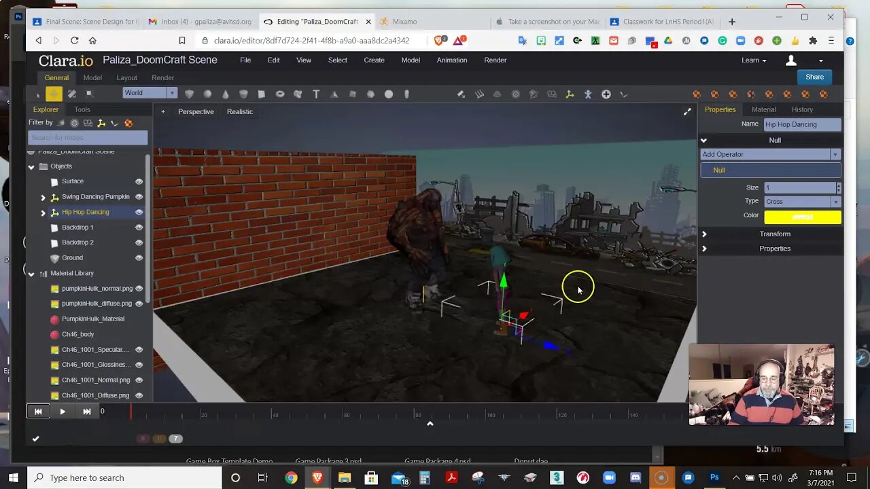This screenshot has height=489, width=870.
Task: Click the blue character figure icon in toolbar
Action: tap(588, 94)
